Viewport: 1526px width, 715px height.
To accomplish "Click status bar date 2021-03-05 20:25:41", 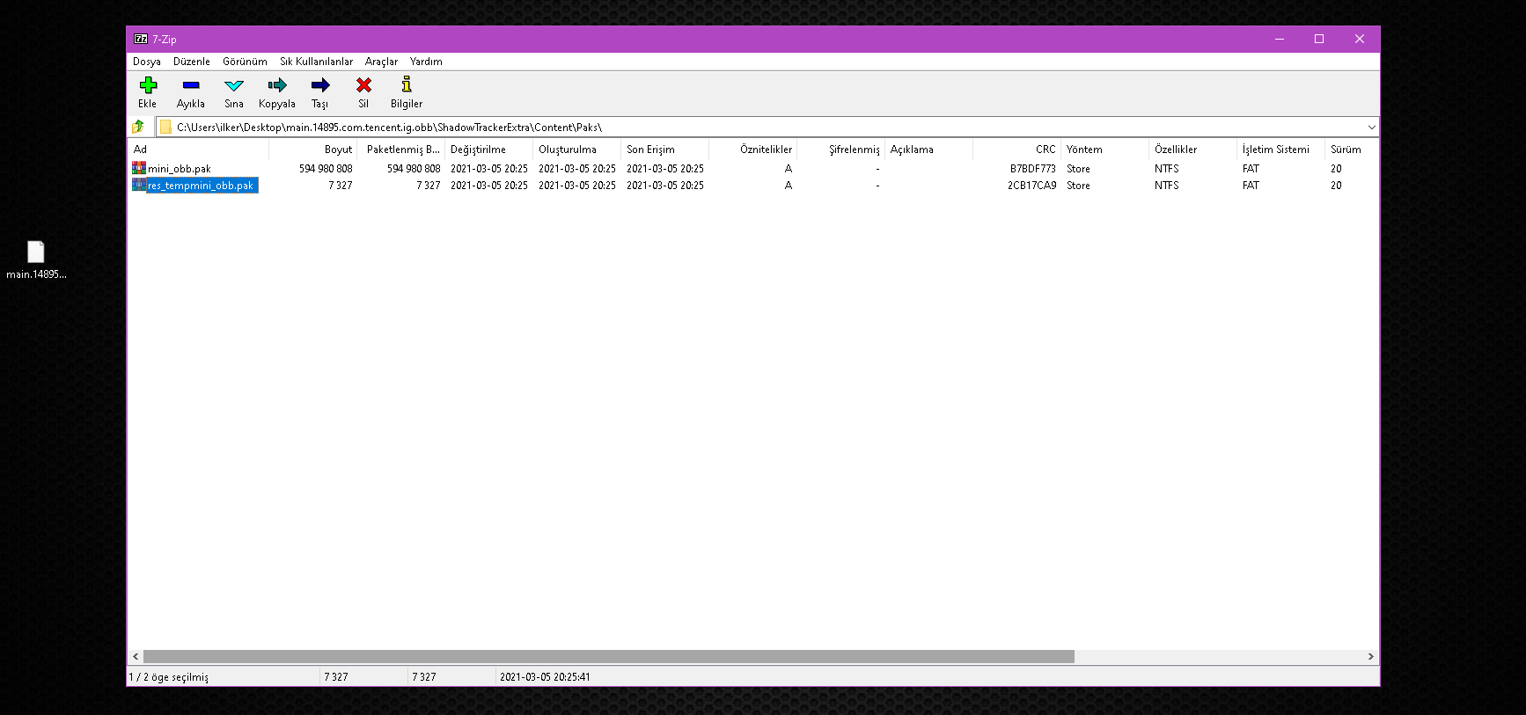I will 545,677.
